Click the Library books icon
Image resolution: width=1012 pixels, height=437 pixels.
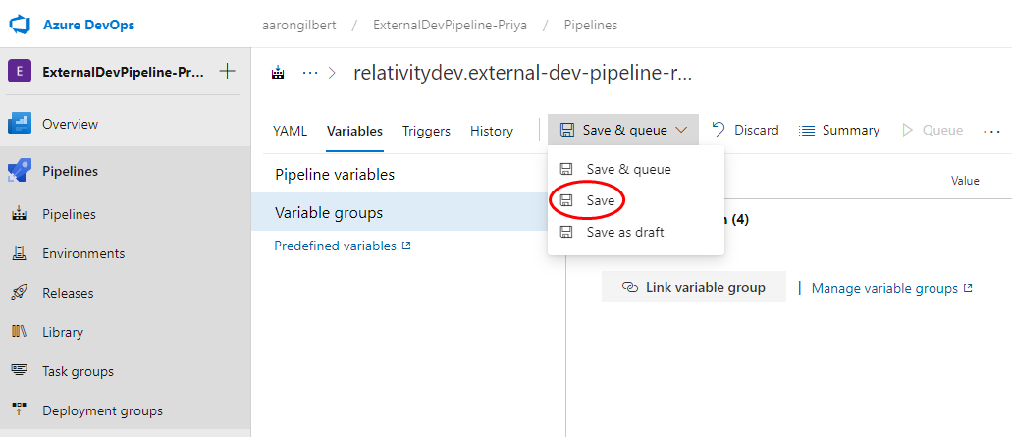click(20, 332)
